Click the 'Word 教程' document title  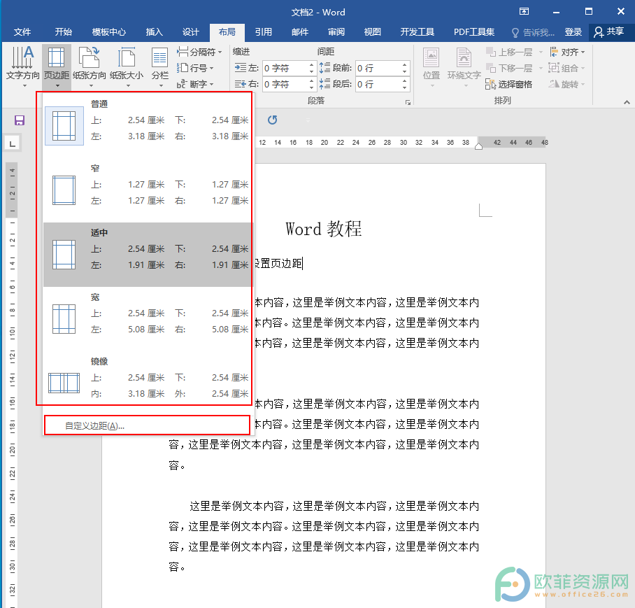pos(323,229)
